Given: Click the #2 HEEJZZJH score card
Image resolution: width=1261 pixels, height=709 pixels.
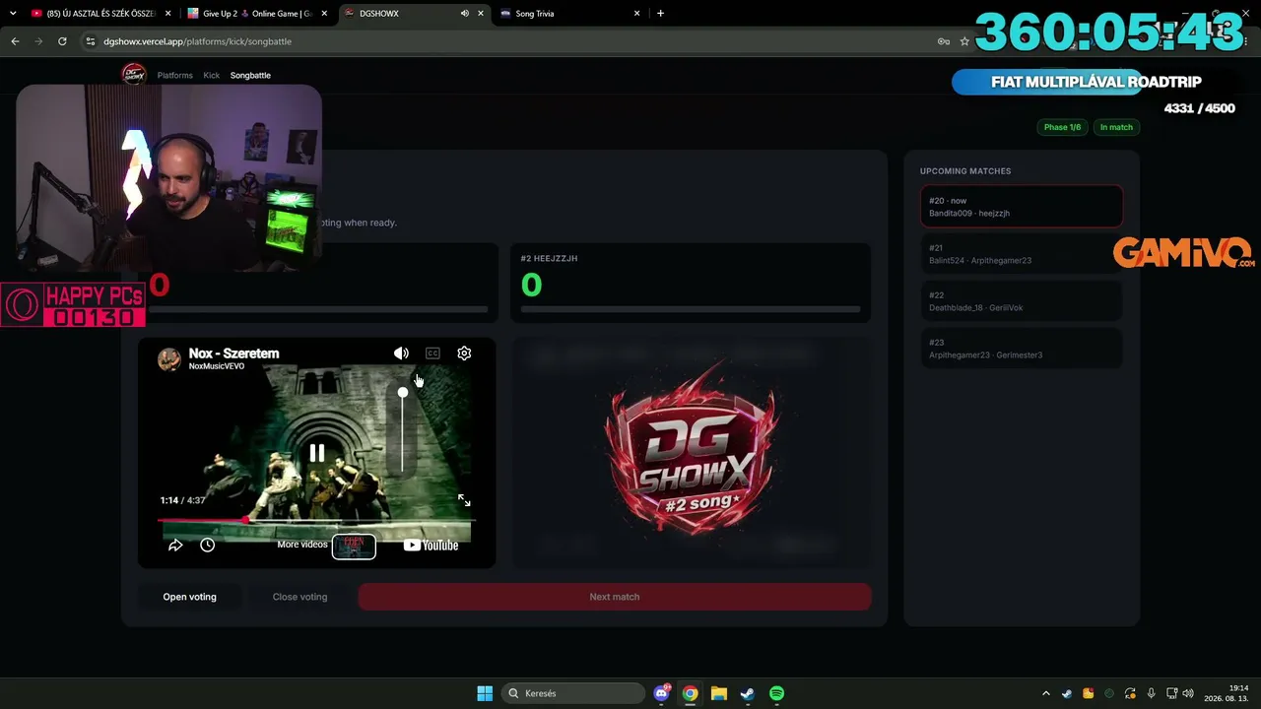Looking at the screenshot, I should tap(691, 284).
